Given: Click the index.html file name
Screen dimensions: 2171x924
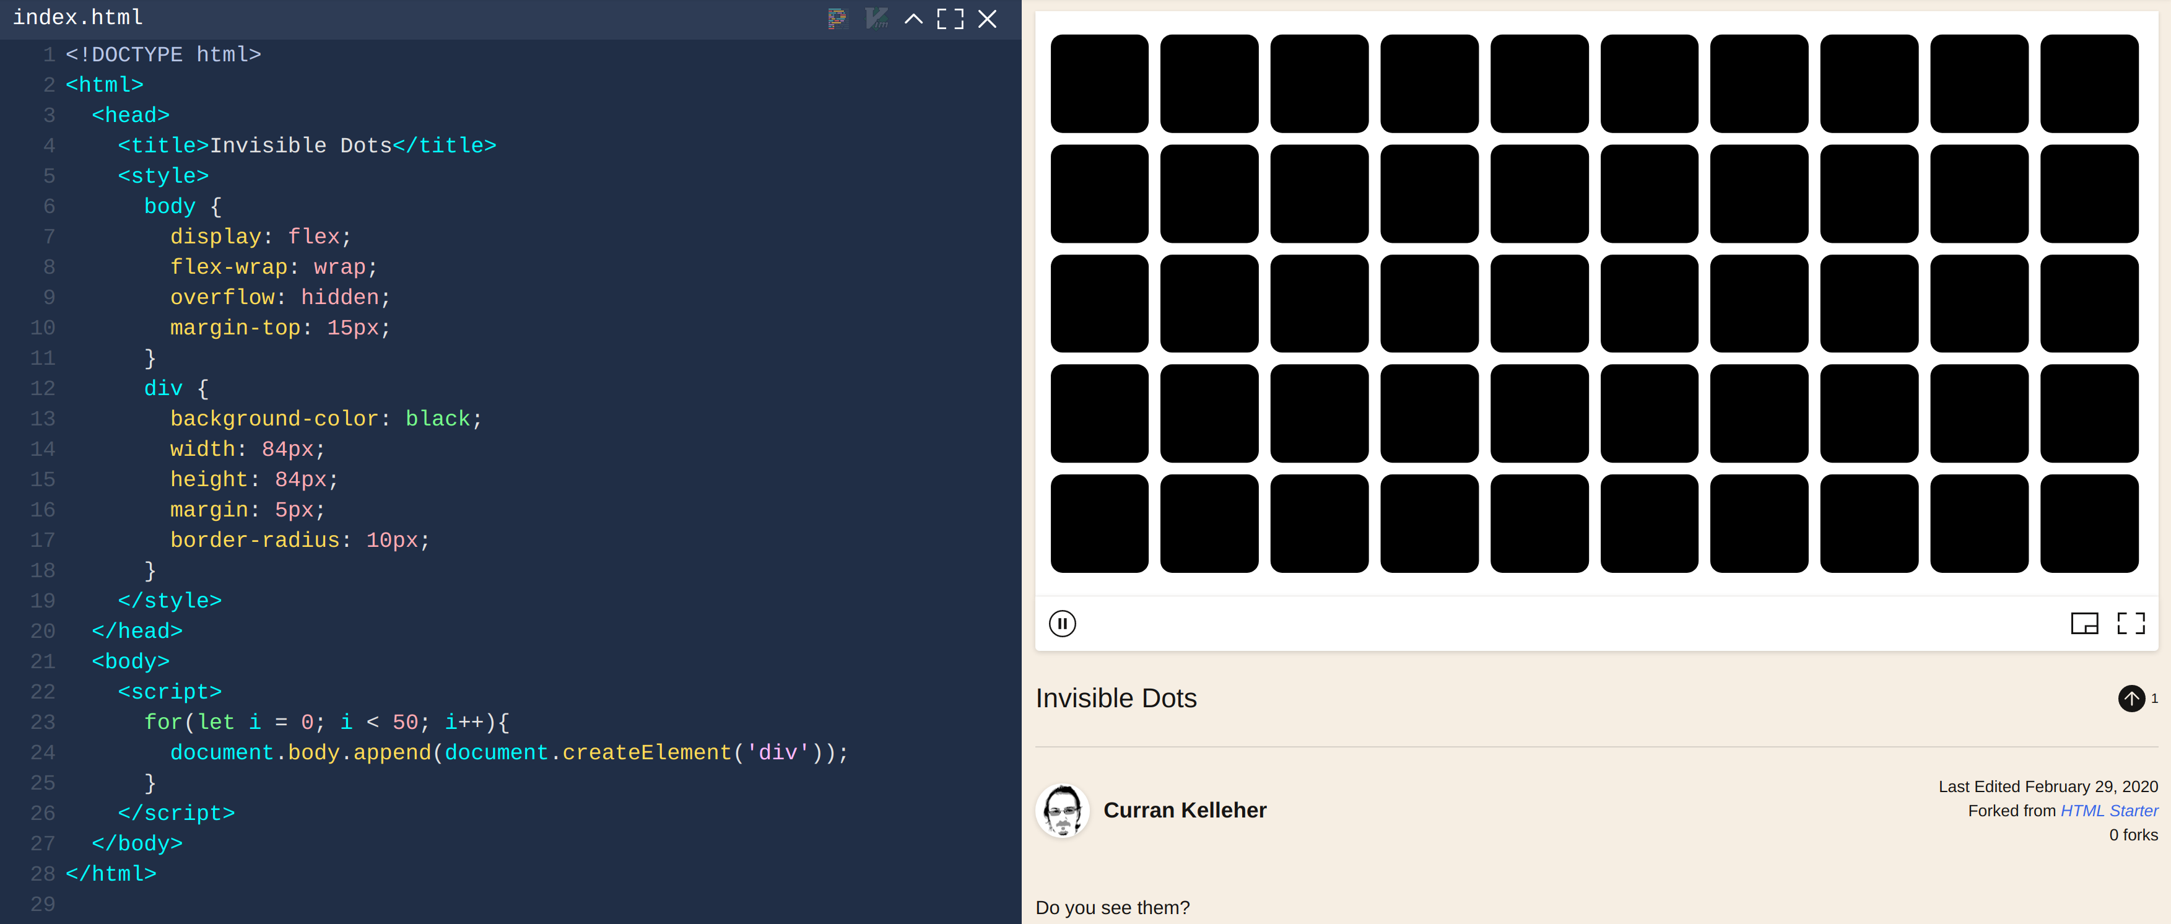Looking at the screenshot, I should (x=77, y=17).
